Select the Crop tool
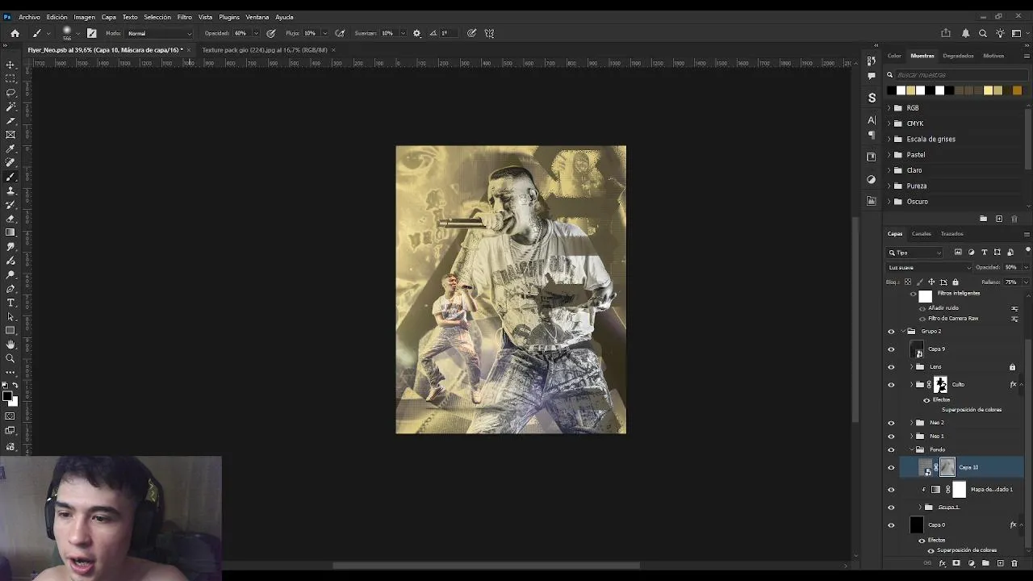 coord(10,121)
